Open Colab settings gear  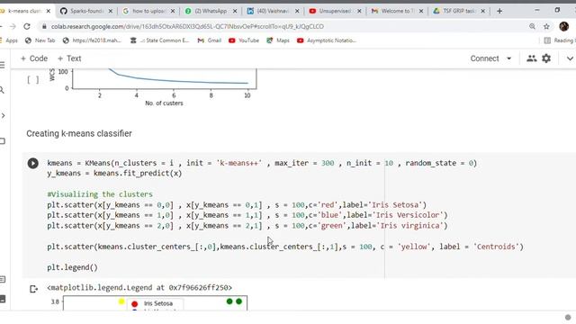[x=546, y=58]
